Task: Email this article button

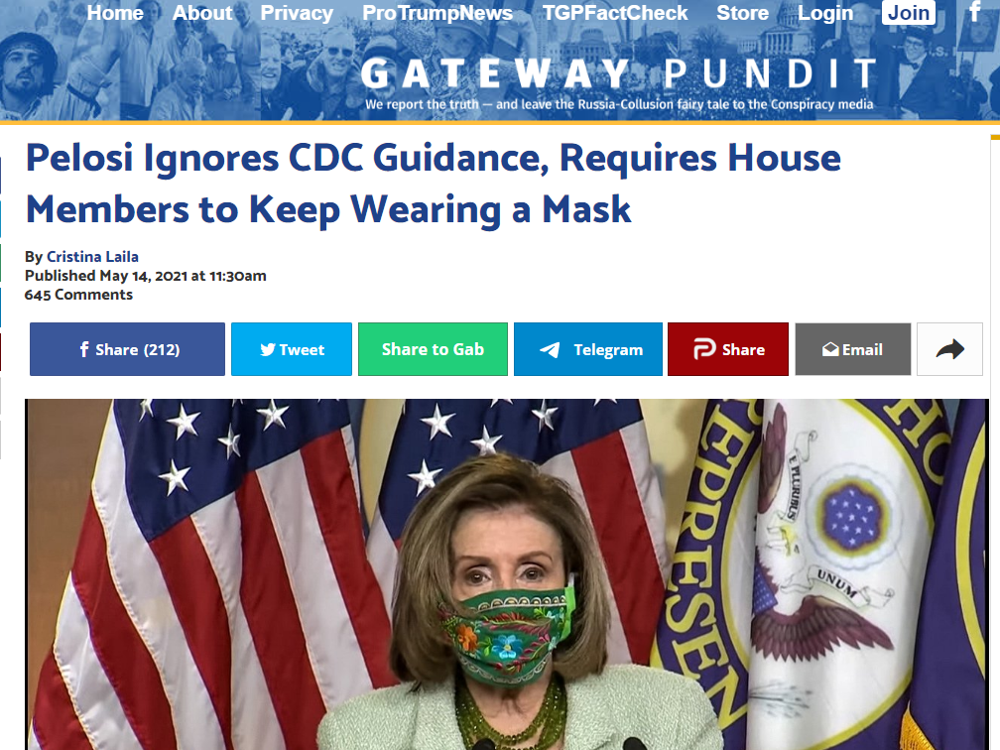Action: click(x=853, y=349)
